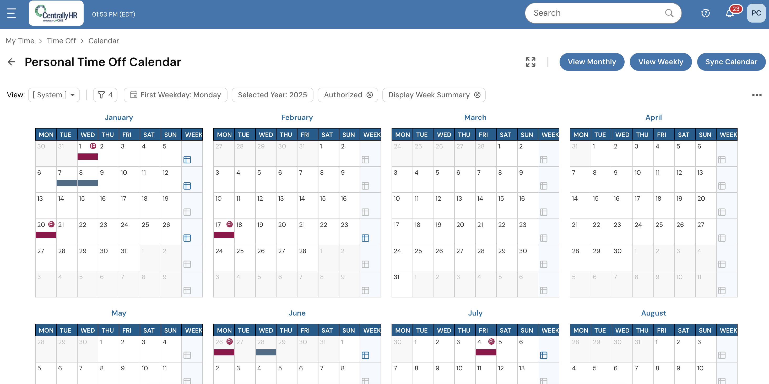Click the Sync Calendar button
This screenshot has width=769, height=384.
pos(731,62)
